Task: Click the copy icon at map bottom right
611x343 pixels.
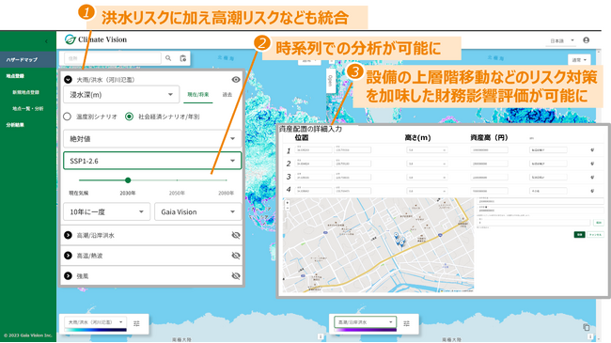Action: (587, 327)
